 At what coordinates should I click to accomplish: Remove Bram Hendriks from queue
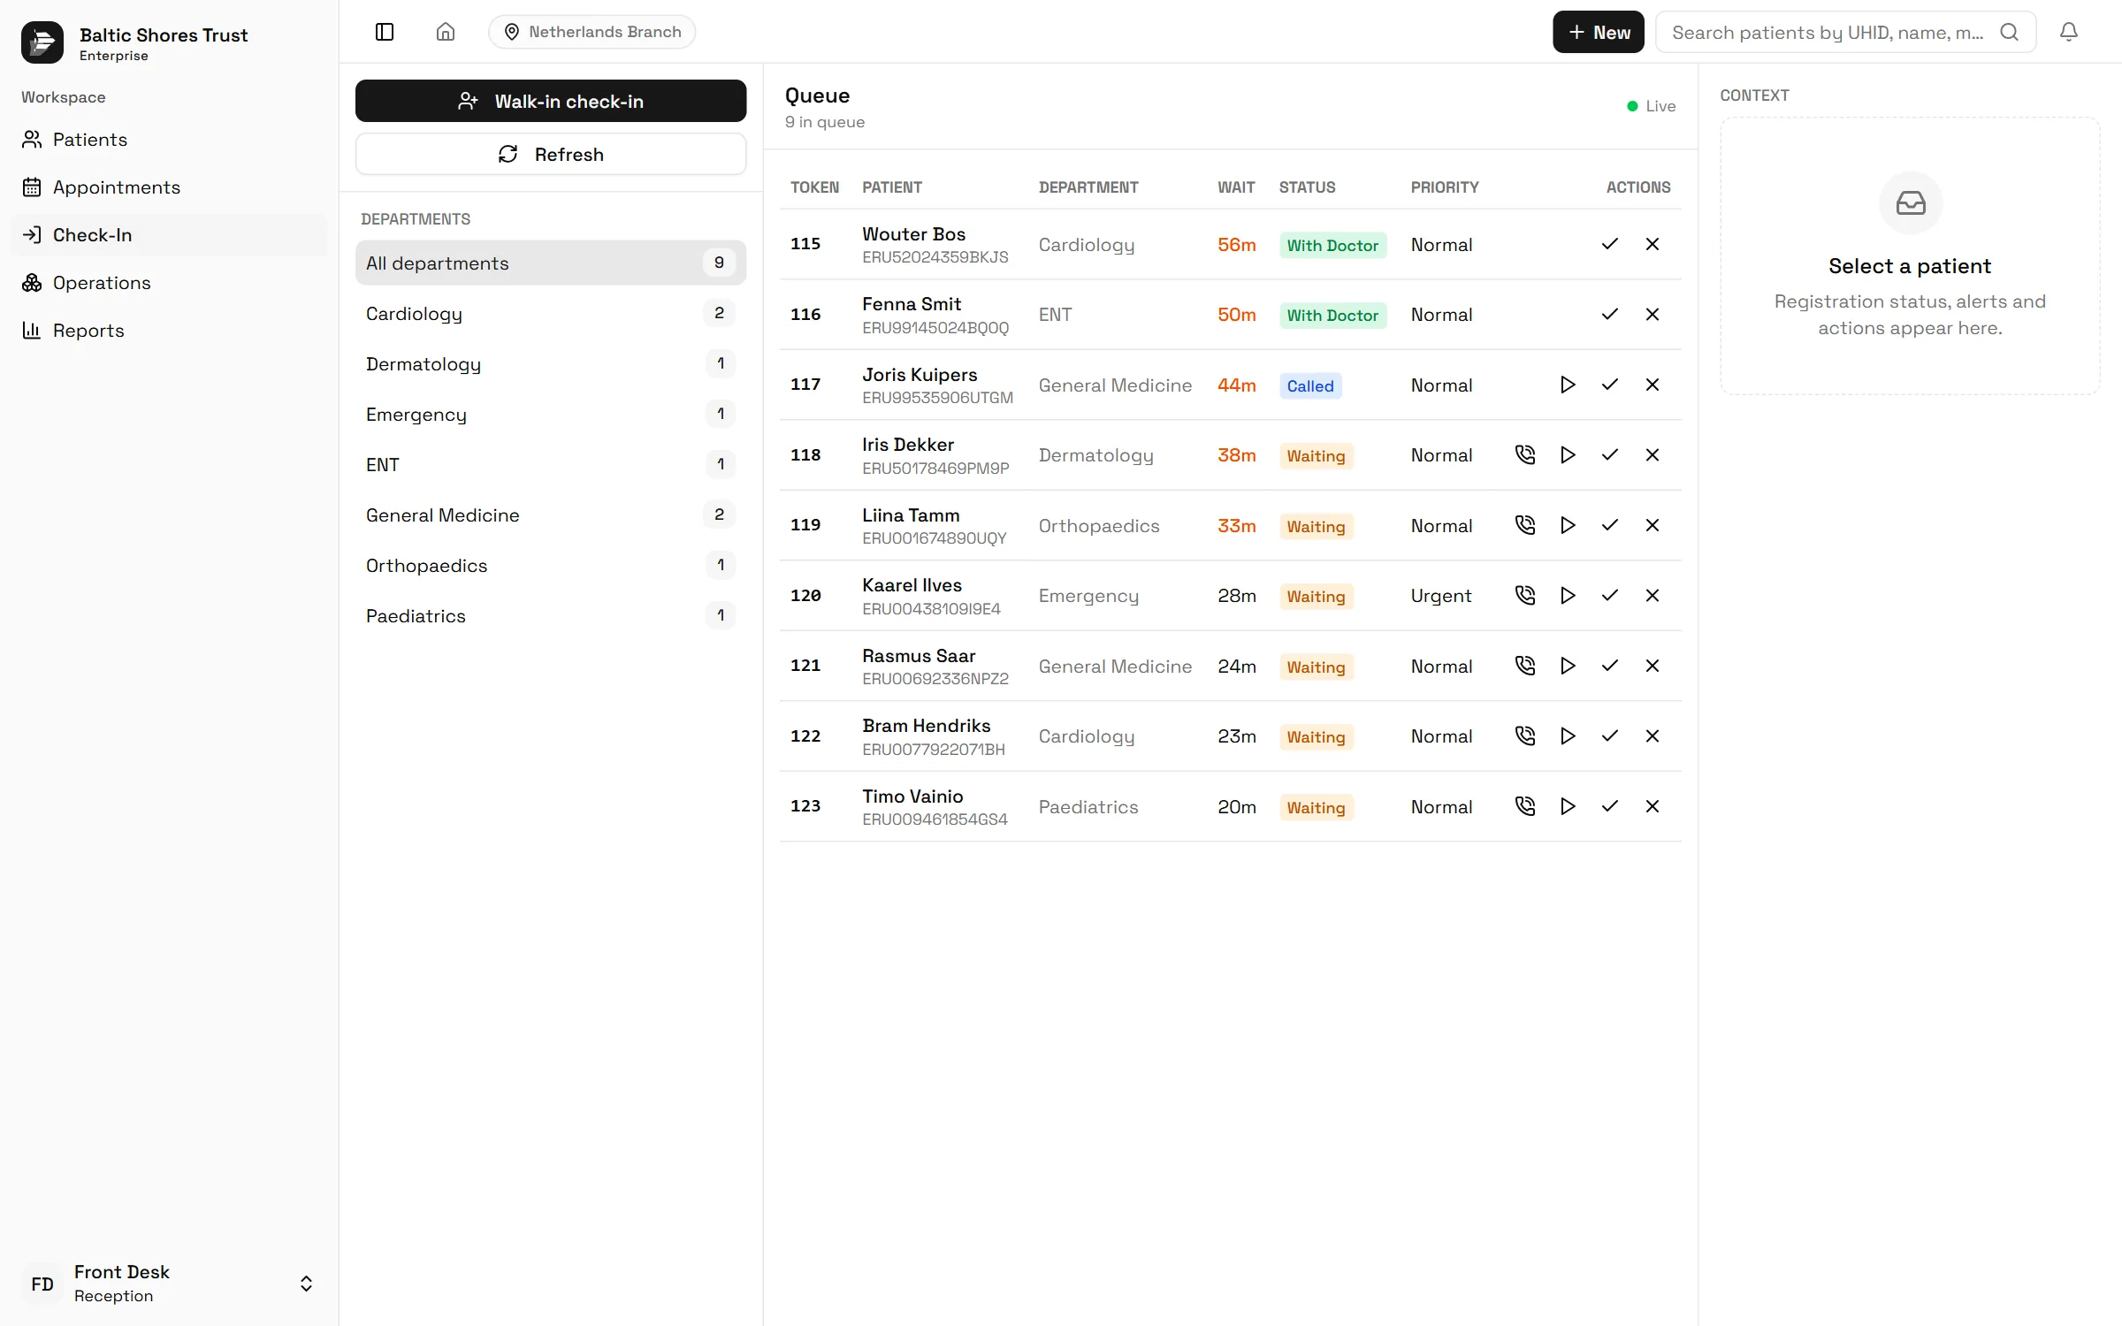point(1653,735)
